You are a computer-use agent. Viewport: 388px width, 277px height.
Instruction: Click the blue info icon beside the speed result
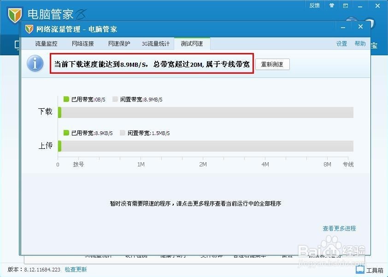pyautogui.click(x=35, y=64)
